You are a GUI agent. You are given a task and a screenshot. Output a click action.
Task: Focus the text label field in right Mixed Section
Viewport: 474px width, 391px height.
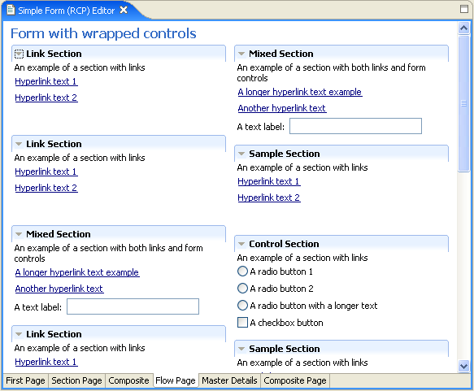point(355,126)
